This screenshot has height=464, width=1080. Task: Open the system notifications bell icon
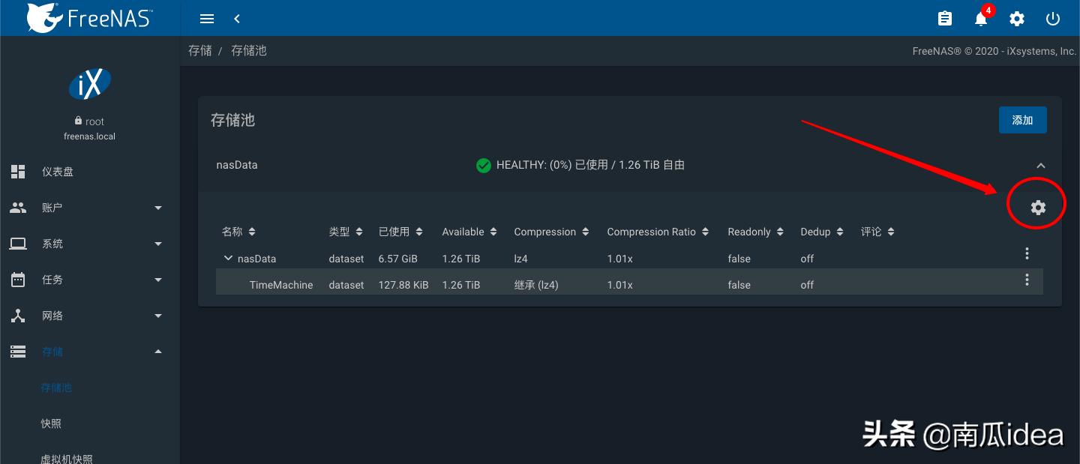click(980, 18)
